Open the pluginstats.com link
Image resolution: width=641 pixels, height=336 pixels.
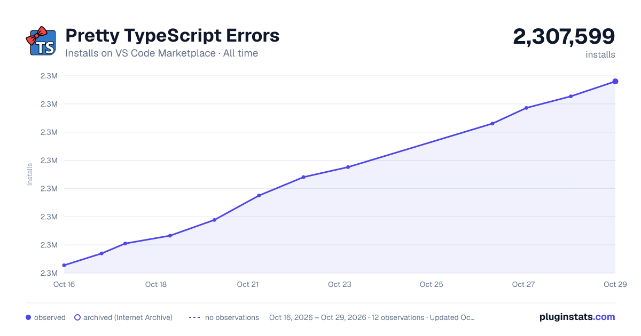pos(577,317)
